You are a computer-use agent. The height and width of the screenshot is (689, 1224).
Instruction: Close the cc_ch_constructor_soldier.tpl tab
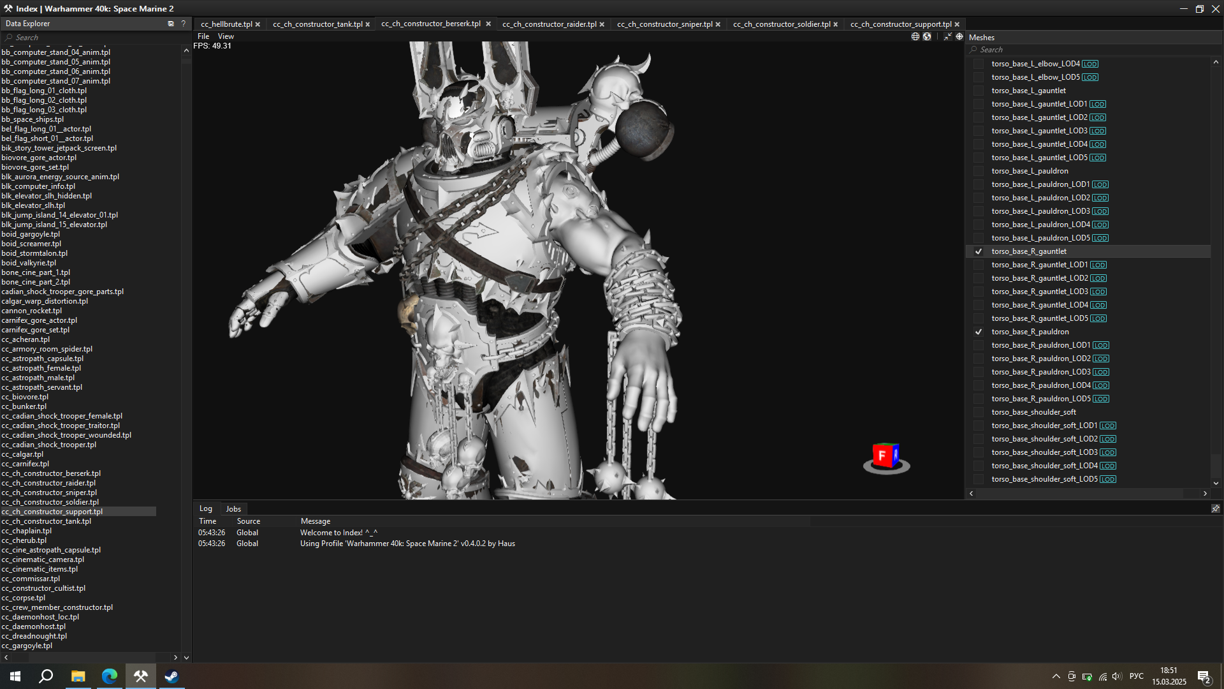(x=836, y=24)
